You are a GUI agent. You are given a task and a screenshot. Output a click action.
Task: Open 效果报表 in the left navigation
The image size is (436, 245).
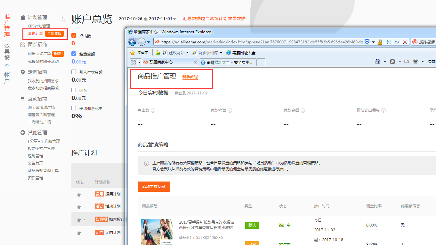pos(7,55)
